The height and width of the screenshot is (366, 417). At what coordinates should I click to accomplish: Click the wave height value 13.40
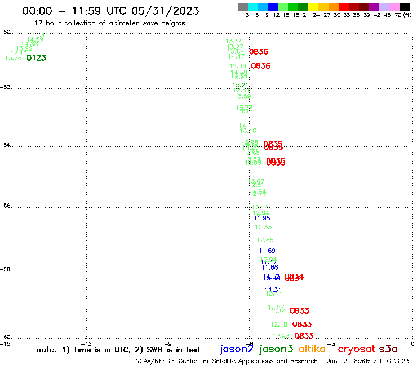248,131
